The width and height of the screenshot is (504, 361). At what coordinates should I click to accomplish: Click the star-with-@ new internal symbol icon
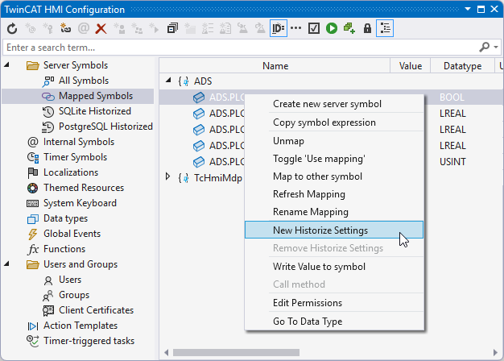31,29
